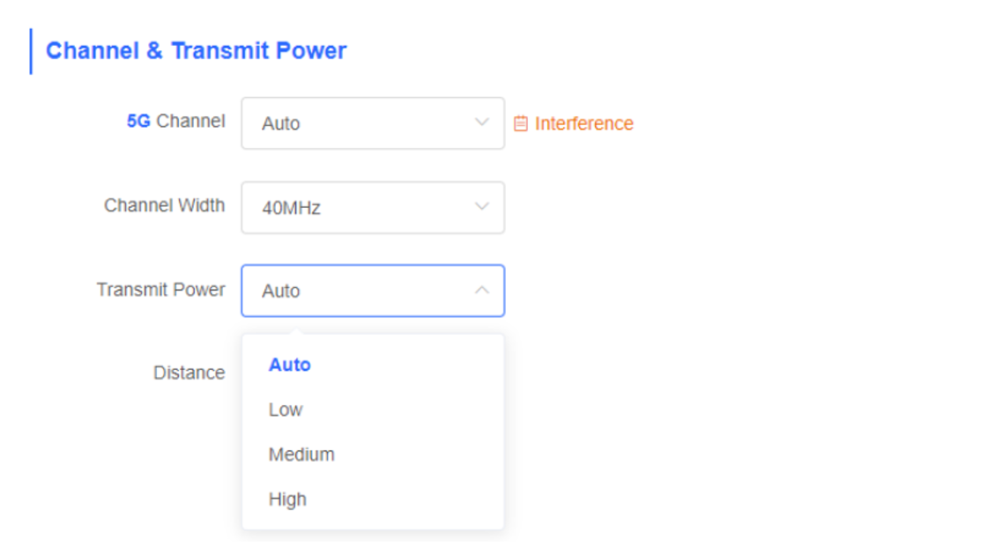Viewport: 1003px width, 547px height.
Task: Click the Transmit Power combo box field
Action: 373,291
